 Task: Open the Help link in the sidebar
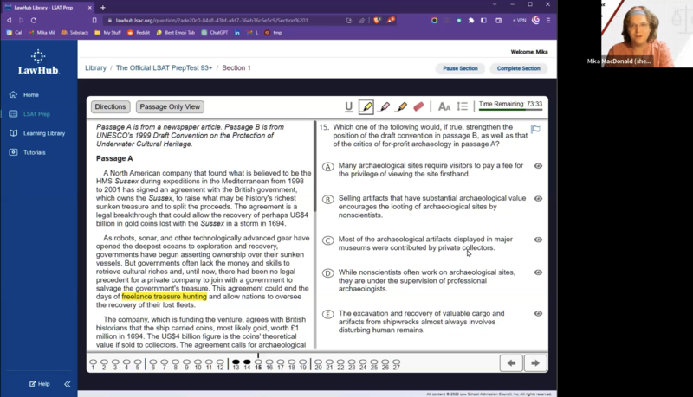(39, 384)
